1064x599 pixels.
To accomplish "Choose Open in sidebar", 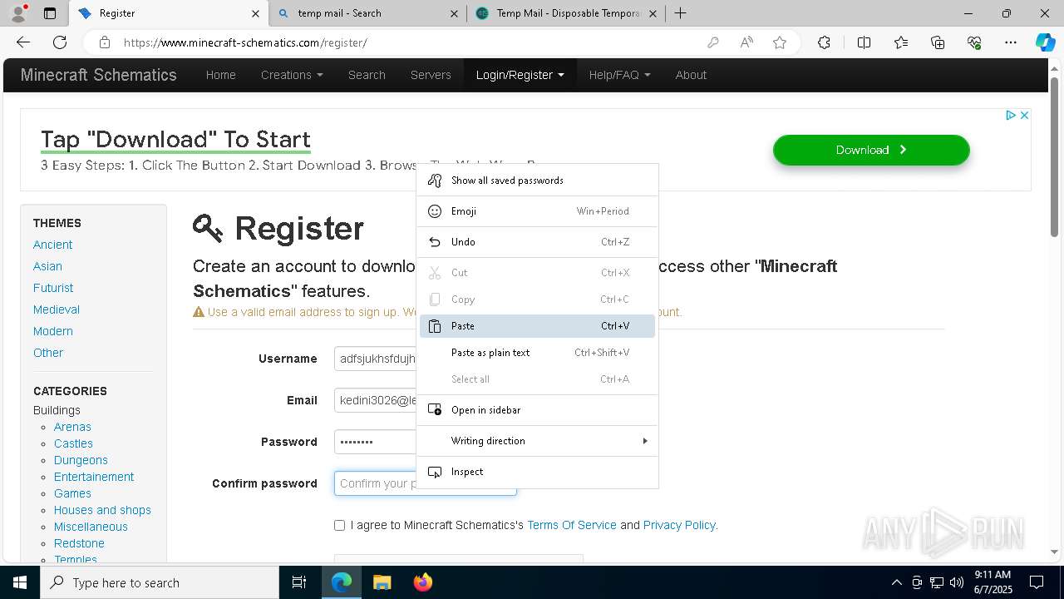I will point(537,410).
